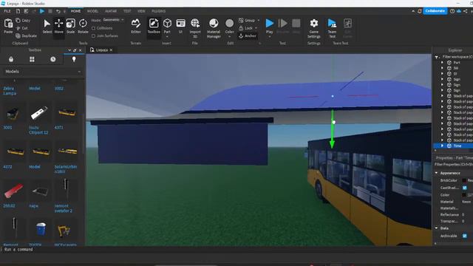The image size is (473, 266).
Task: Click quick-access play icon in title bar
Action: coord(42,11)
